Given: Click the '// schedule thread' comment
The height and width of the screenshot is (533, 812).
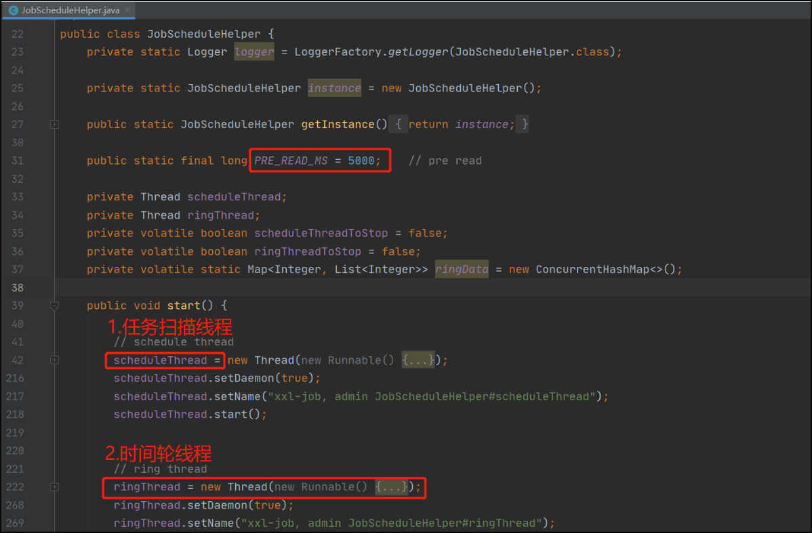Looking at the screenshot, I should click(x=174, y=342).
